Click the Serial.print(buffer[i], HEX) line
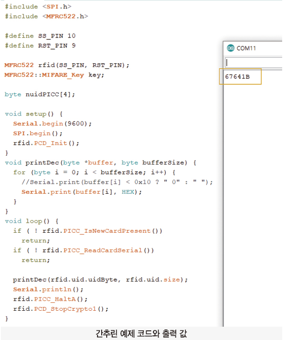This screenshot has height=340, width=284. click(82, 192)
